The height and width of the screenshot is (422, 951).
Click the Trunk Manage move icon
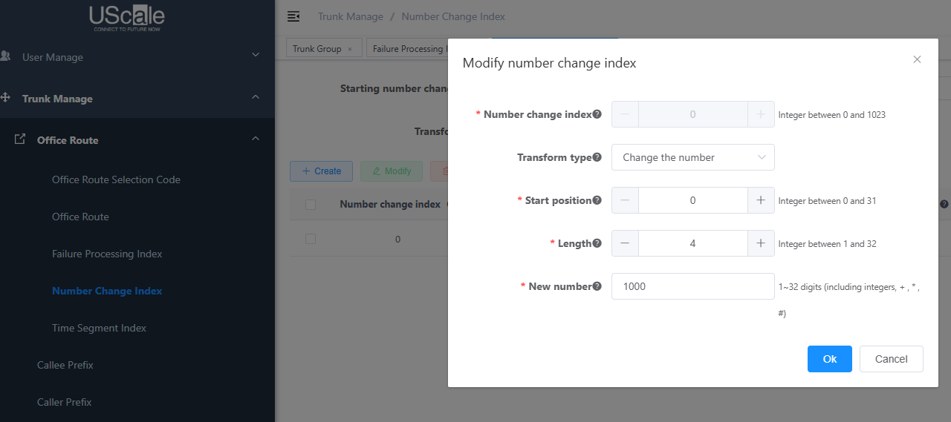[x=6, y=98]
